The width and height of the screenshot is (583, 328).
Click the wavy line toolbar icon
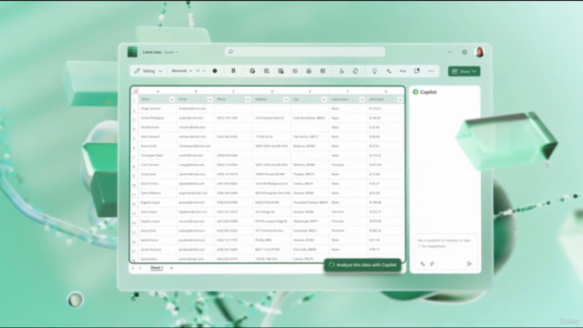point(403,71)
